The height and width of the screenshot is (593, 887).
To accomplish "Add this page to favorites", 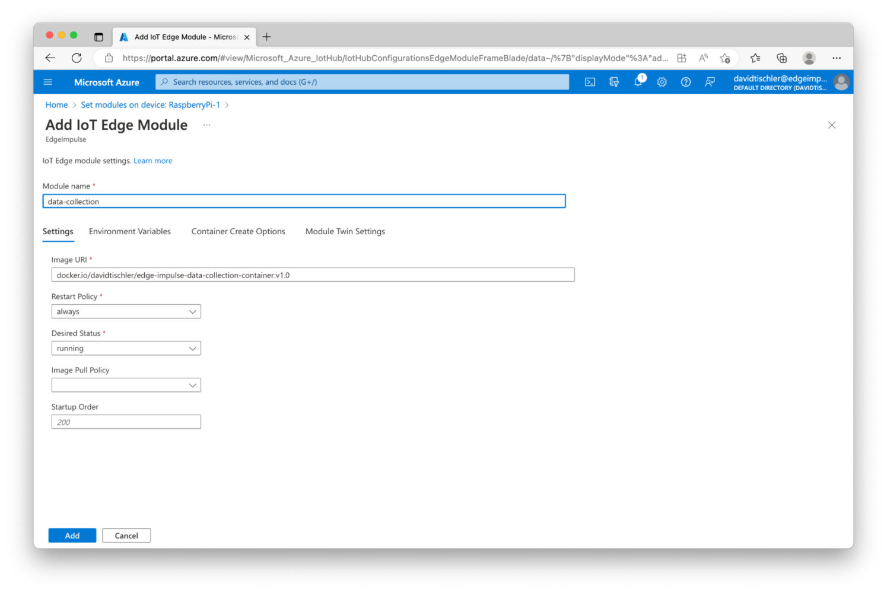I will point(725,58).
